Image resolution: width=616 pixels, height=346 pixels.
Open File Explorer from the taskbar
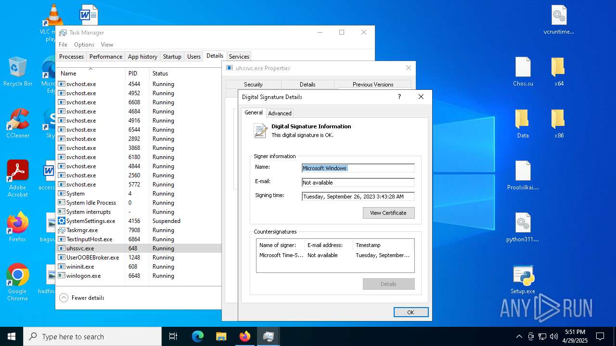click(221, 336)
